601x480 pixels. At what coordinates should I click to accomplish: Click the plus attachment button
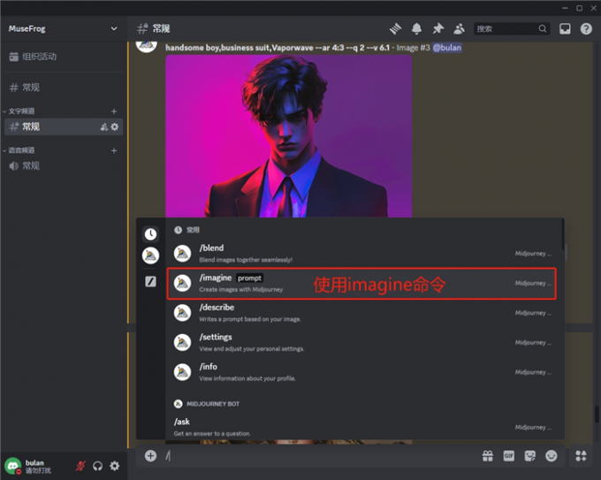(x=150, y=456)
